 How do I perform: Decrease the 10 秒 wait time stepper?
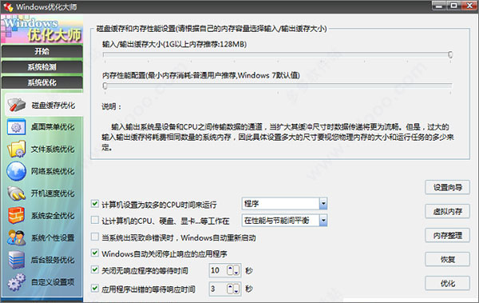236,270
